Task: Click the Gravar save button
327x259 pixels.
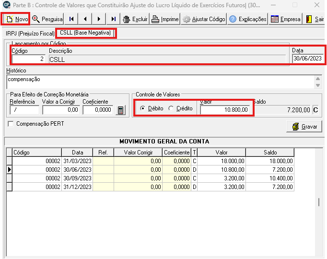Action: (x=304, y=127)
